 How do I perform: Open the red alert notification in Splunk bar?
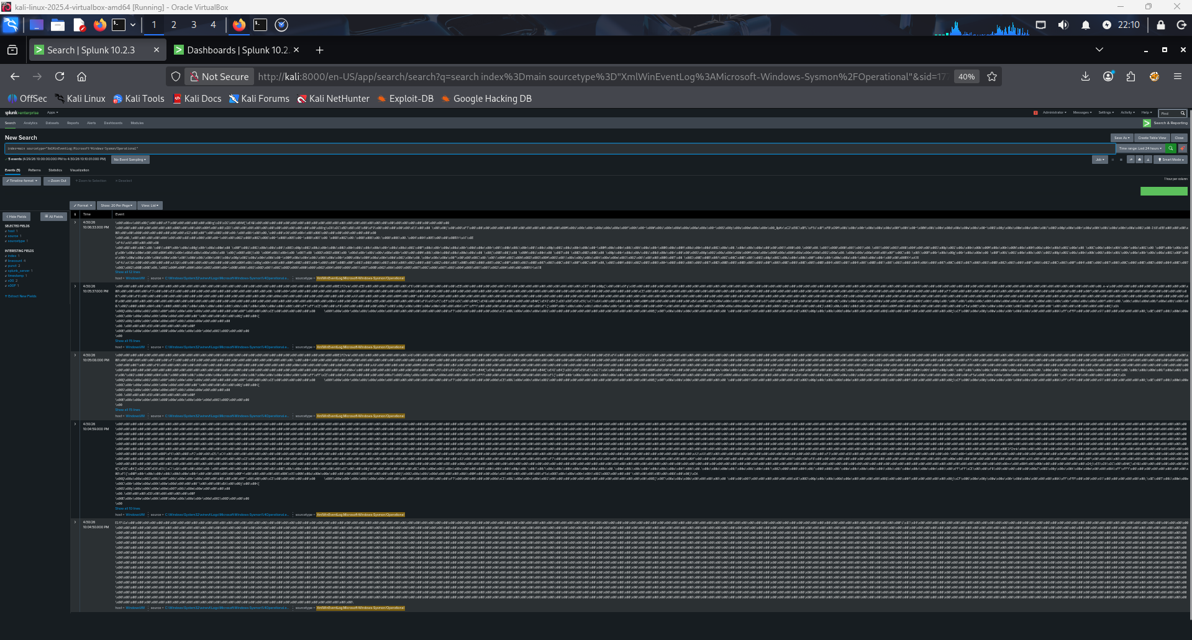point(1035,113)
